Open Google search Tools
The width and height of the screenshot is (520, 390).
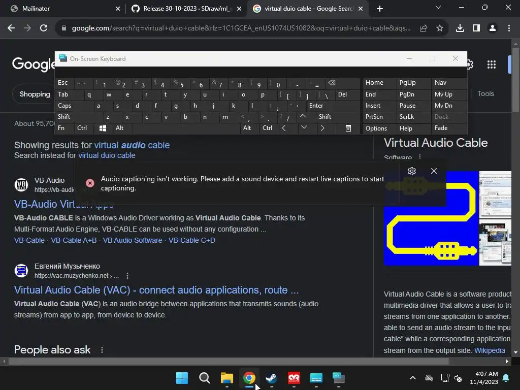(x=485, y=93)
